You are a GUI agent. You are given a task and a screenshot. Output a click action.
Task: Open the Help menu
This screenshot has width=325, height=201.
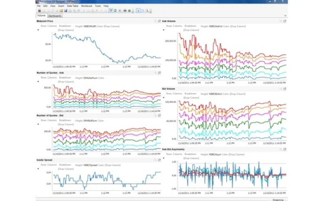[x=106, y=6]
